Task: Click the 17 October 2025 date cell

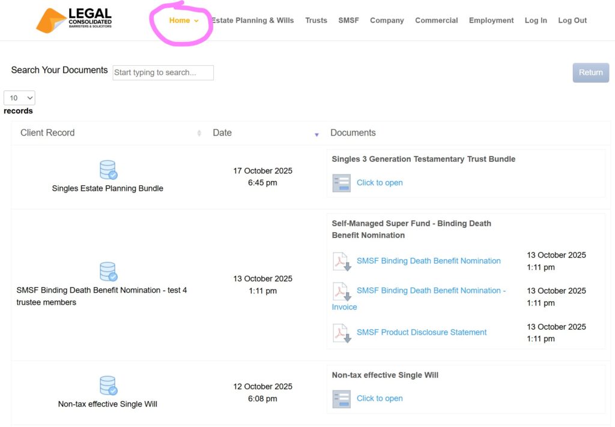Action: point(262,177)
